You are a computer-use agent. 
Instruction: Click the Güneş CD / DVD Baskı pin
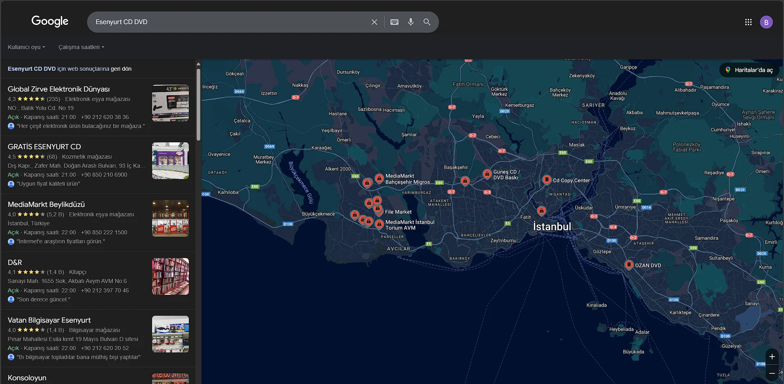487,174
